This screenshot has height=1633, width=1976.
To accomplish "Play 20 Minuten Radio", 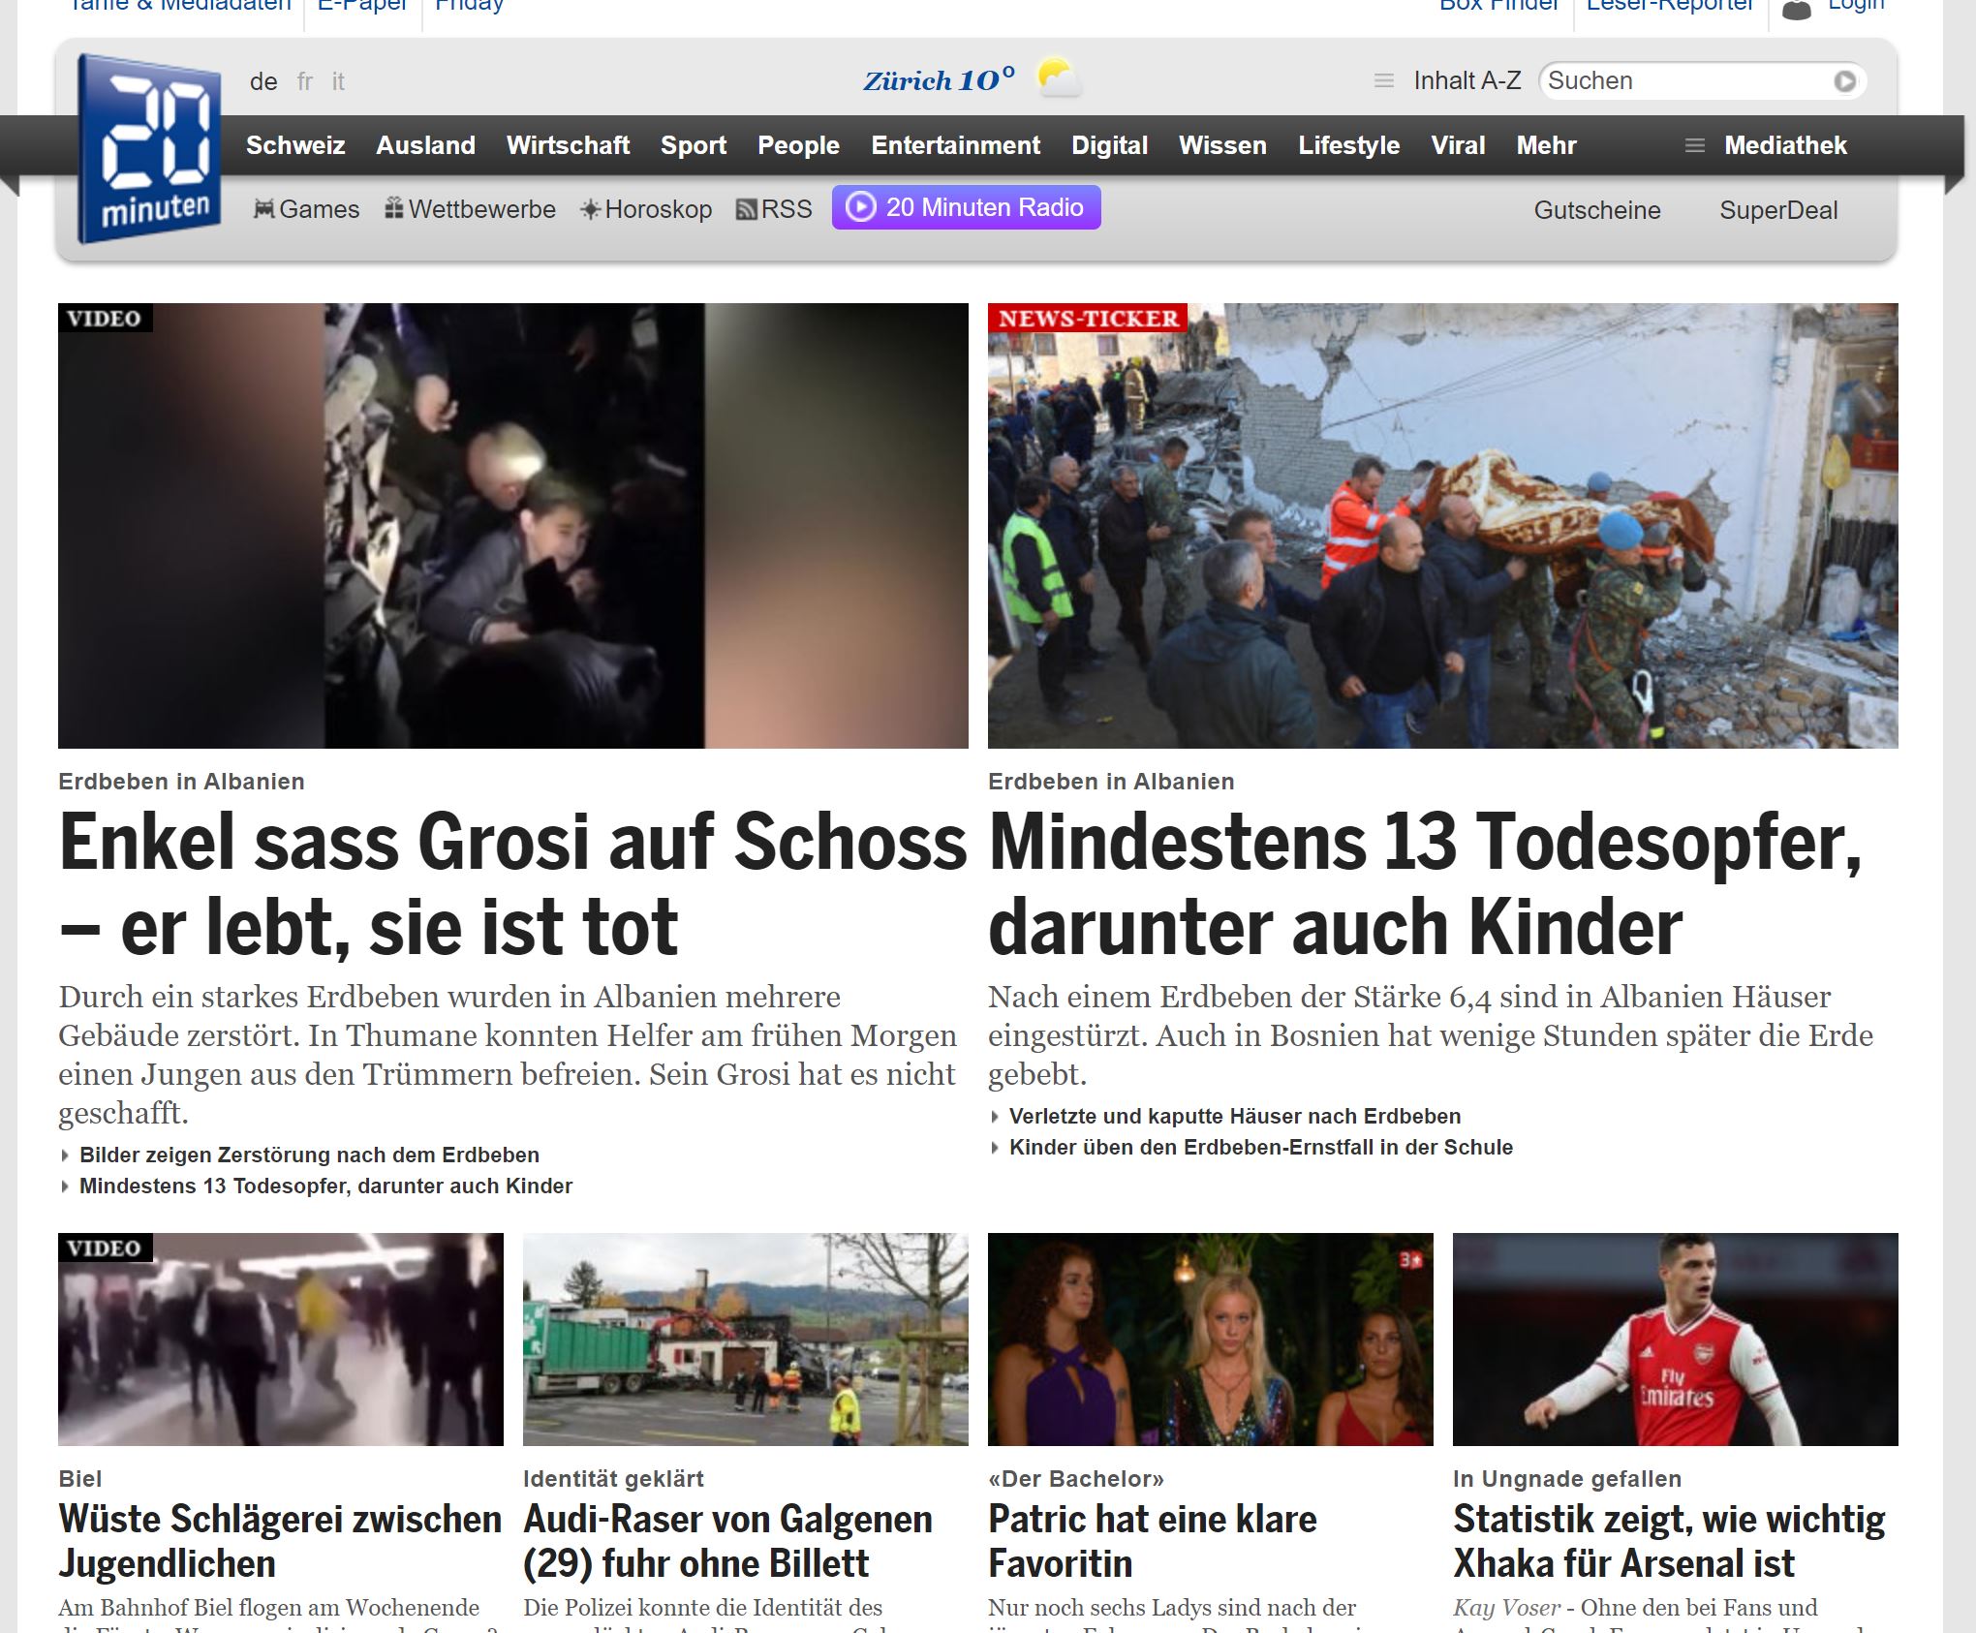I will (x=966, y=207).
